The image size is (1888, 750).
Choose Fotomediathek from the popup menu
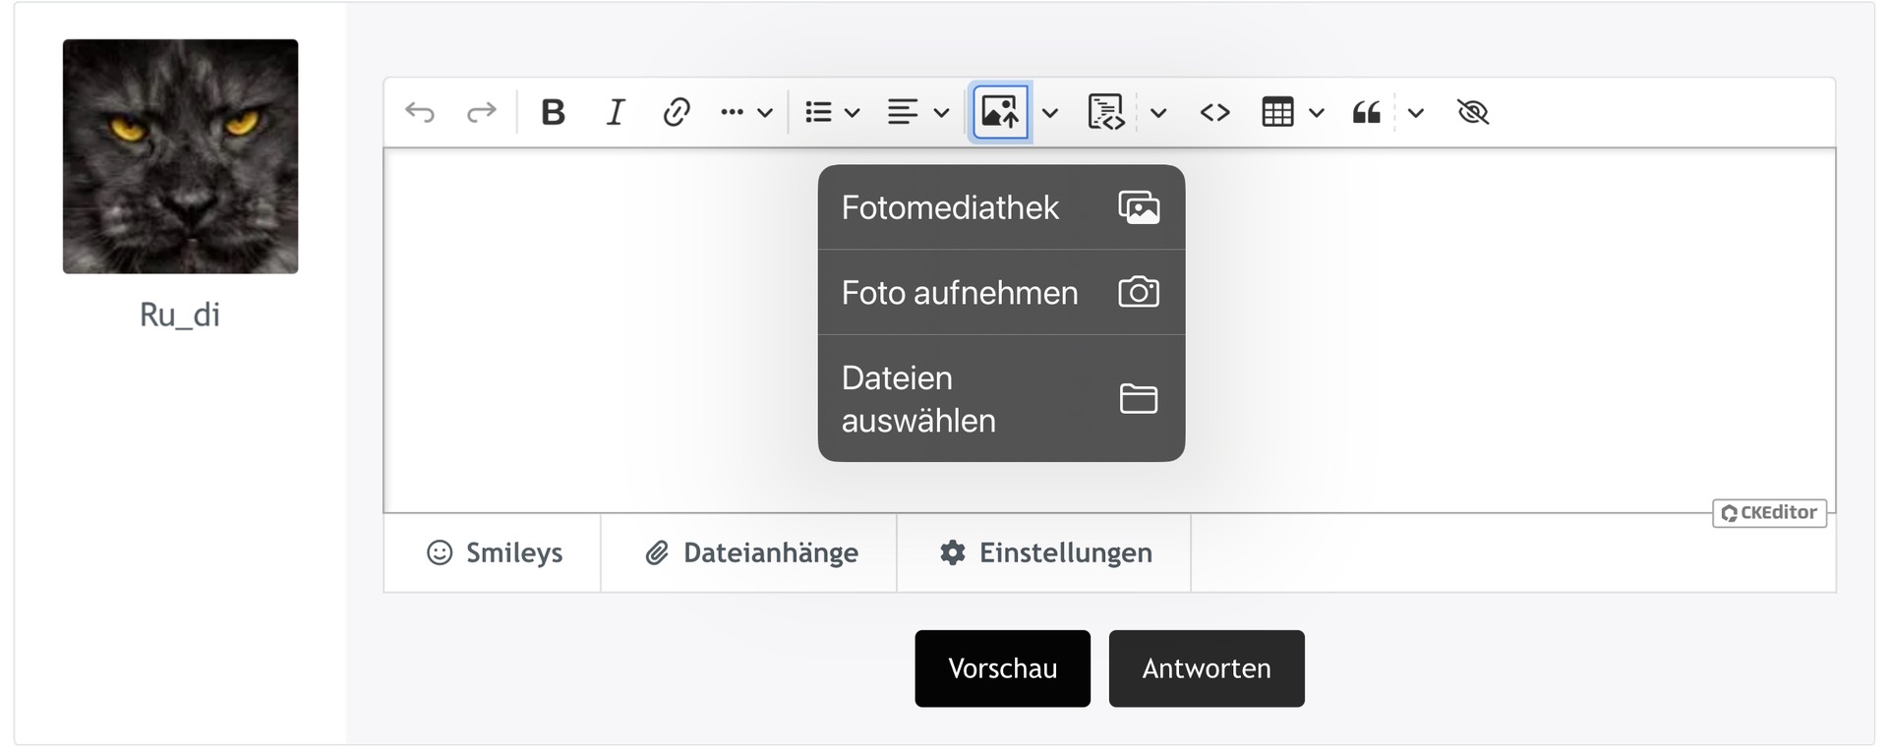[x=1000, y=207]
